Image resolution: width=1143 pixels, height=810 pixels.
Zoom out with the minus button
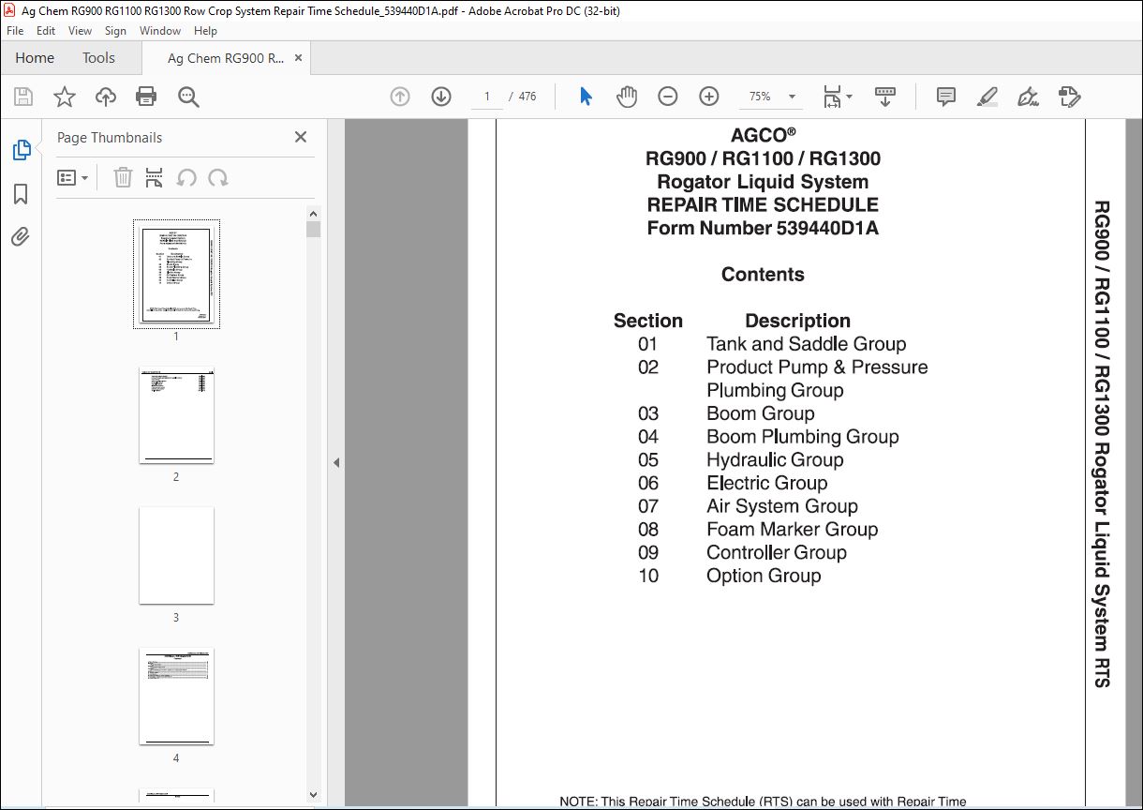668,97
